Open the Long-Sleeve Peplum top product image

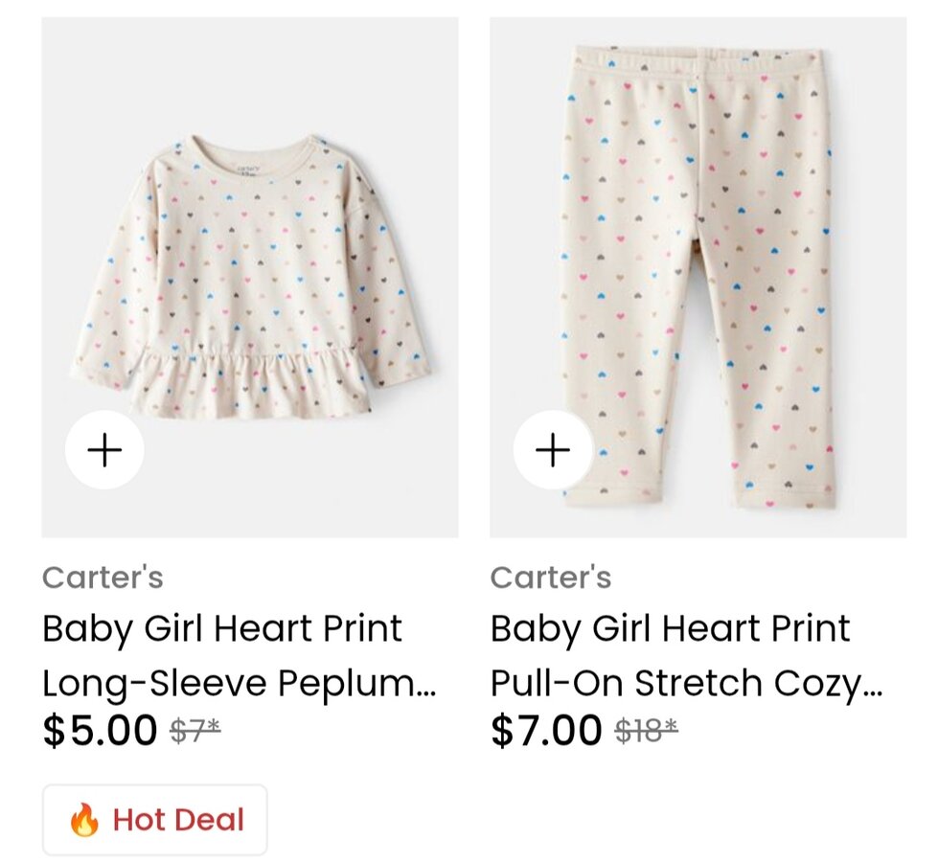coord(249,278)
